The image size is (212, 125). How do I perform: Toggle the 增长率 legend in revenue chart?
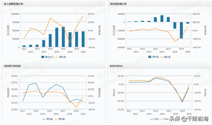click(61, 57)
